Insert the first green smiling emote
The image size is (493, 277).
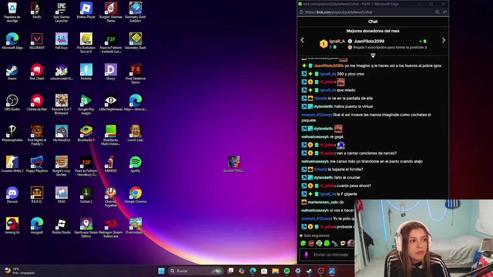click(303, 243)
